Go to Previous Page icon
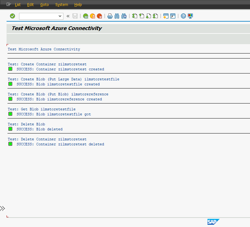Viewport: 250px width, 227px height. tap(141, 16)
